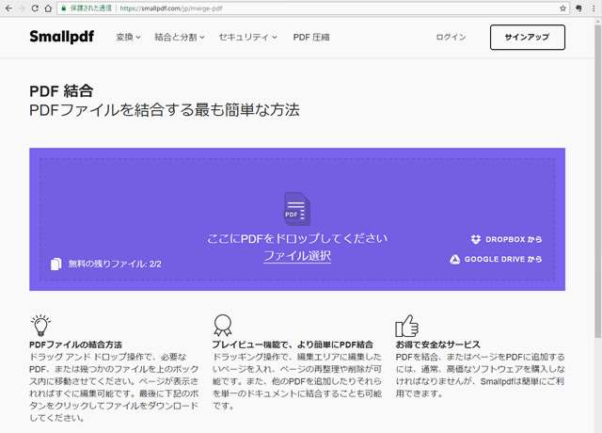Open the PDF 圧縮 menu item

click(x=311, y=38)
